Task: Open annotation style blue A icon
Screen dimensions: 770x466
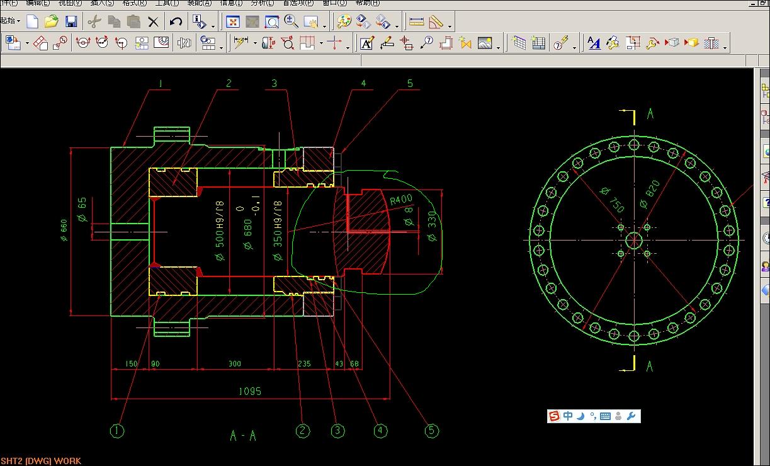Action: coord(594,43)
